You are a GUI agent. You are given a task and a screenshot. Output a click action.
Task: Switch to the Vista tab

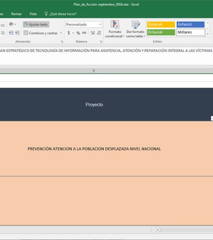coord(33,14)
